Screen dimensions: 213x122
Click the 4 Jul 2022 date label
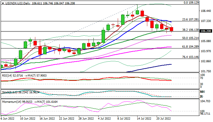(x=105, y=119)
